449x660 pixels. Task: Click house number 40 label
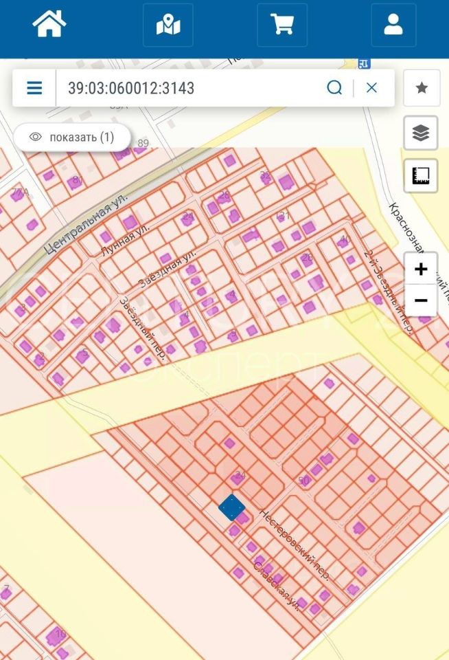[x=345, y=239]
